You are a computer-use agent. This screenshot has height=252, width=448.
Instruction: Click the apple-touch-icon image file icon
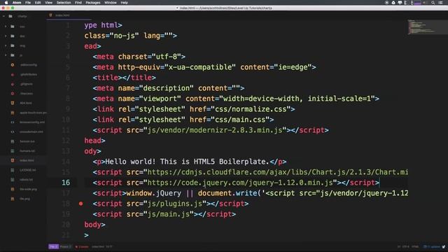click(x=13, y=113)
